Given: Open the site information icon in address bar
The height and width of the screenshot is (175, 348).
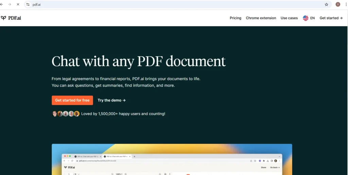Looking at the screenshot, I should (x=28, y=4).
